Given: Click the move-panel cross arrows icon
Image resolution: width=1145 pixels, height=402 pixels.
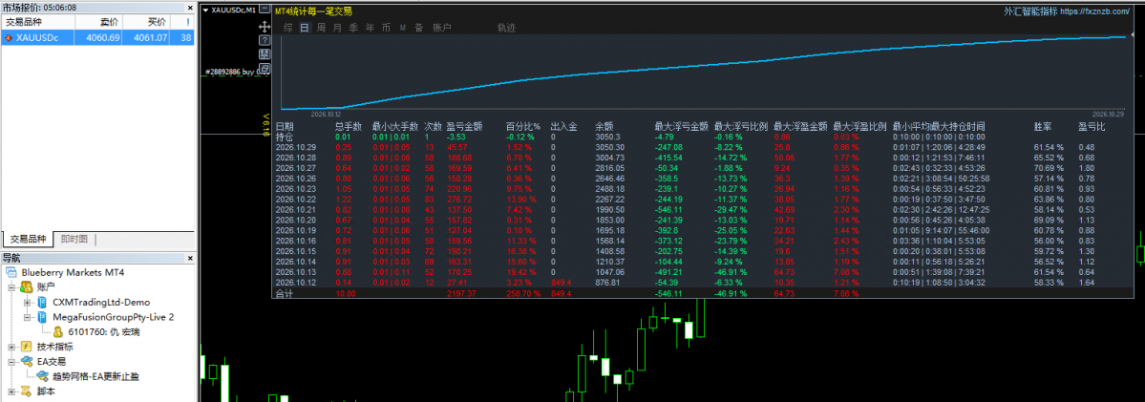Looking at the screenshot, I should 265,27.
